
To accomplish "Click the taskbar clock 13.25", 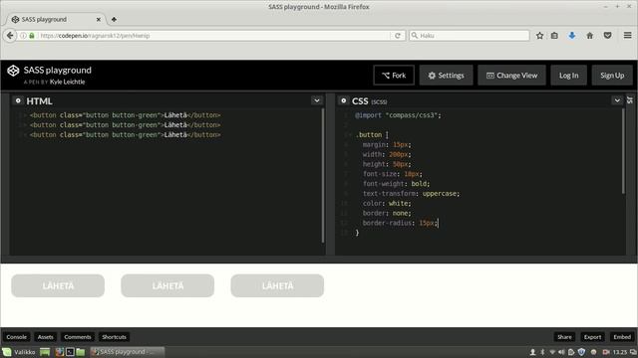I will [620, 352].
